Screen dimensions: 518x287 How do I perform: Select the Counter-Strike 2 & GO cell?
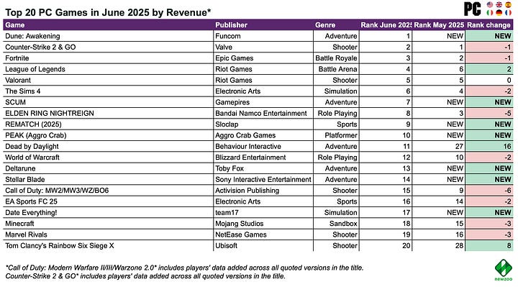(x=109, y=47)
